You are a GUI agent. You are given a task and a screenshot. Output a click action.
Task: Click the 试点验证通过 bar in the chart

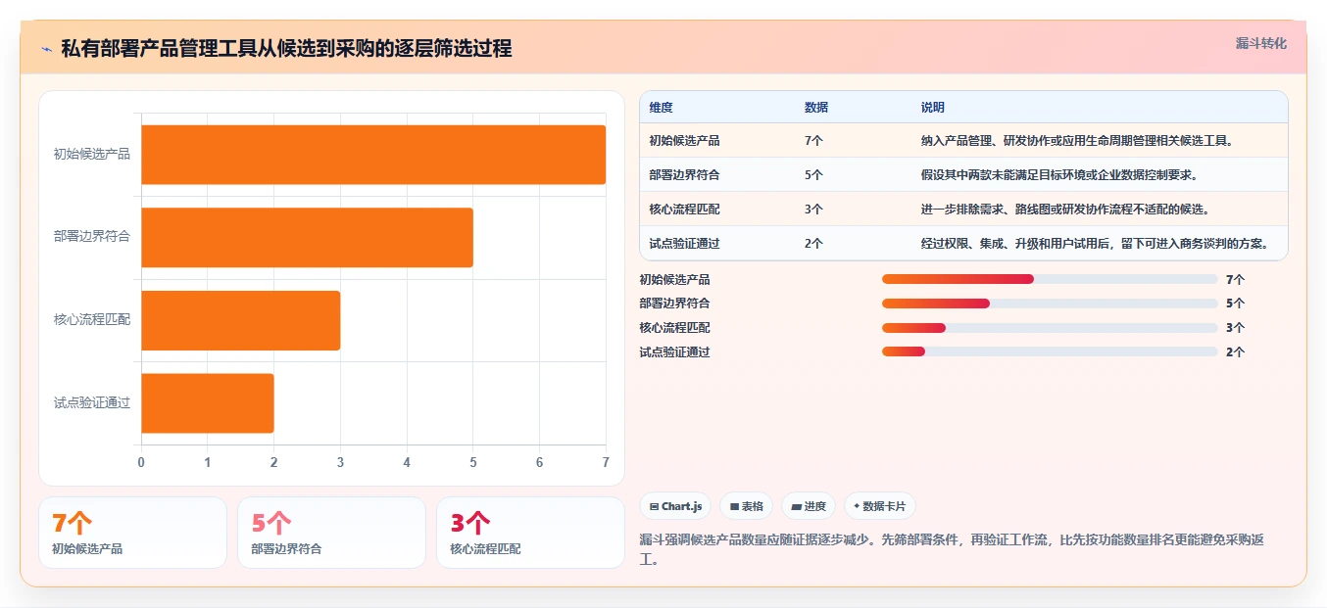[208, 402]
